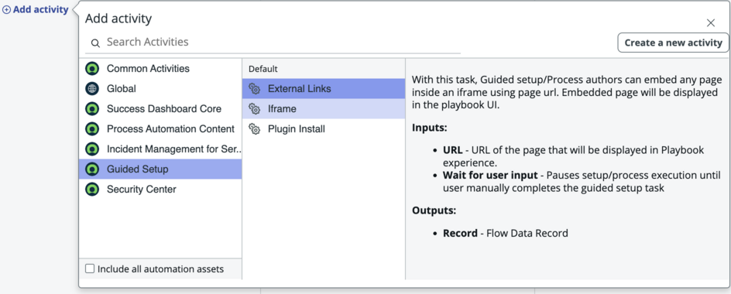Click the bold URL input name
This screenshot has width=731, height=294.
click(453, 150)
